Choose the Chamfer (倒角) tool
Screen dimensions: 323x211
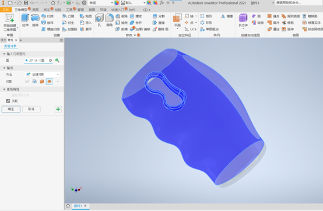(x=121, y=16)
